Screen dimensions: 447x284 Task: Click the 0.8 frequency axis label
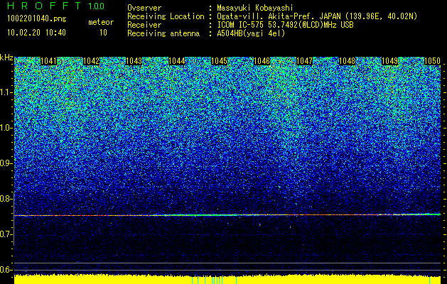[6, 199]
